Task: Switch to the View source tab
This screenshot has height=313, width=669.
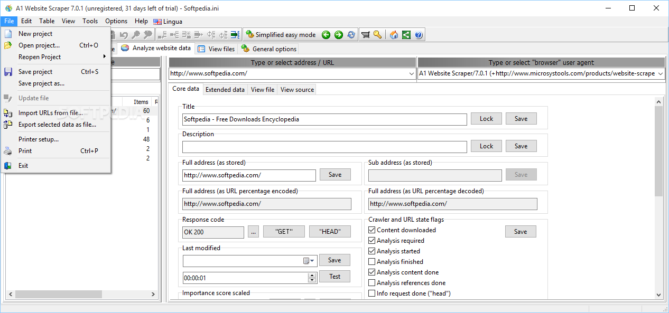Action: click(x=297, y=90)
